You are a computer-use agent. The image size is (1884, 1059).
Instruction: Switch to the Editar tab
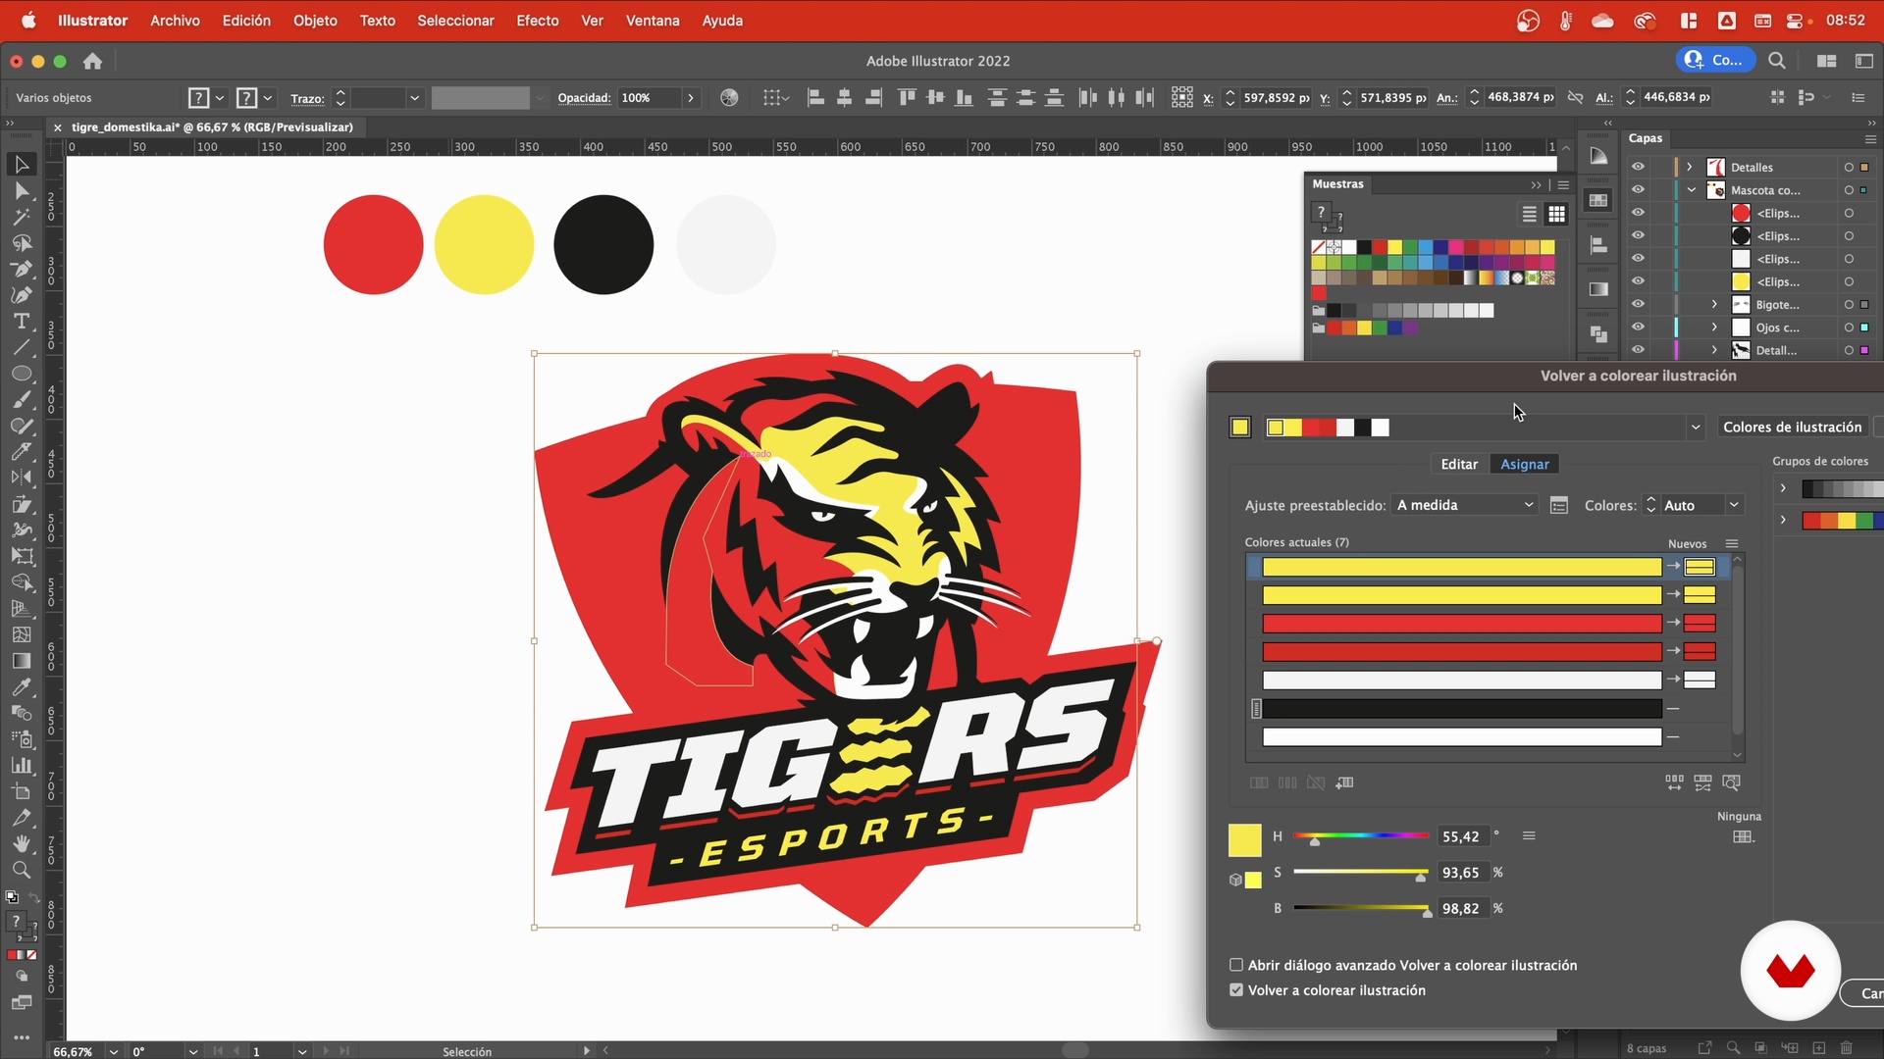click(x=1459, y=464)
